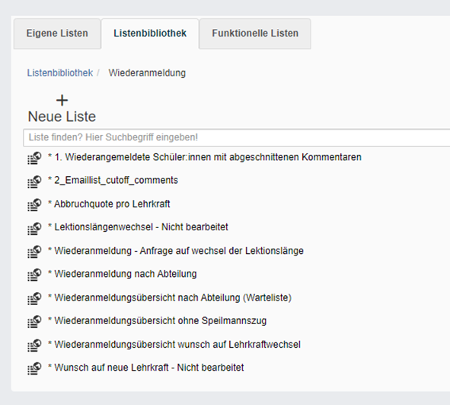Image resolution: width=450 pixels, height=405 pixels.
Task: Create a new list with Neue Liste
Action: pos(62,110)
